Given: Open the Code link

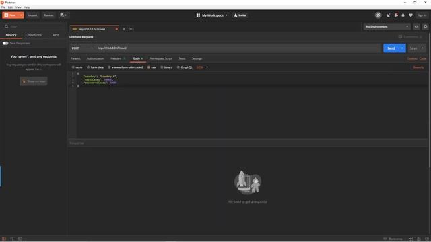Looking at the screenshot, I should tap(423, 58).
